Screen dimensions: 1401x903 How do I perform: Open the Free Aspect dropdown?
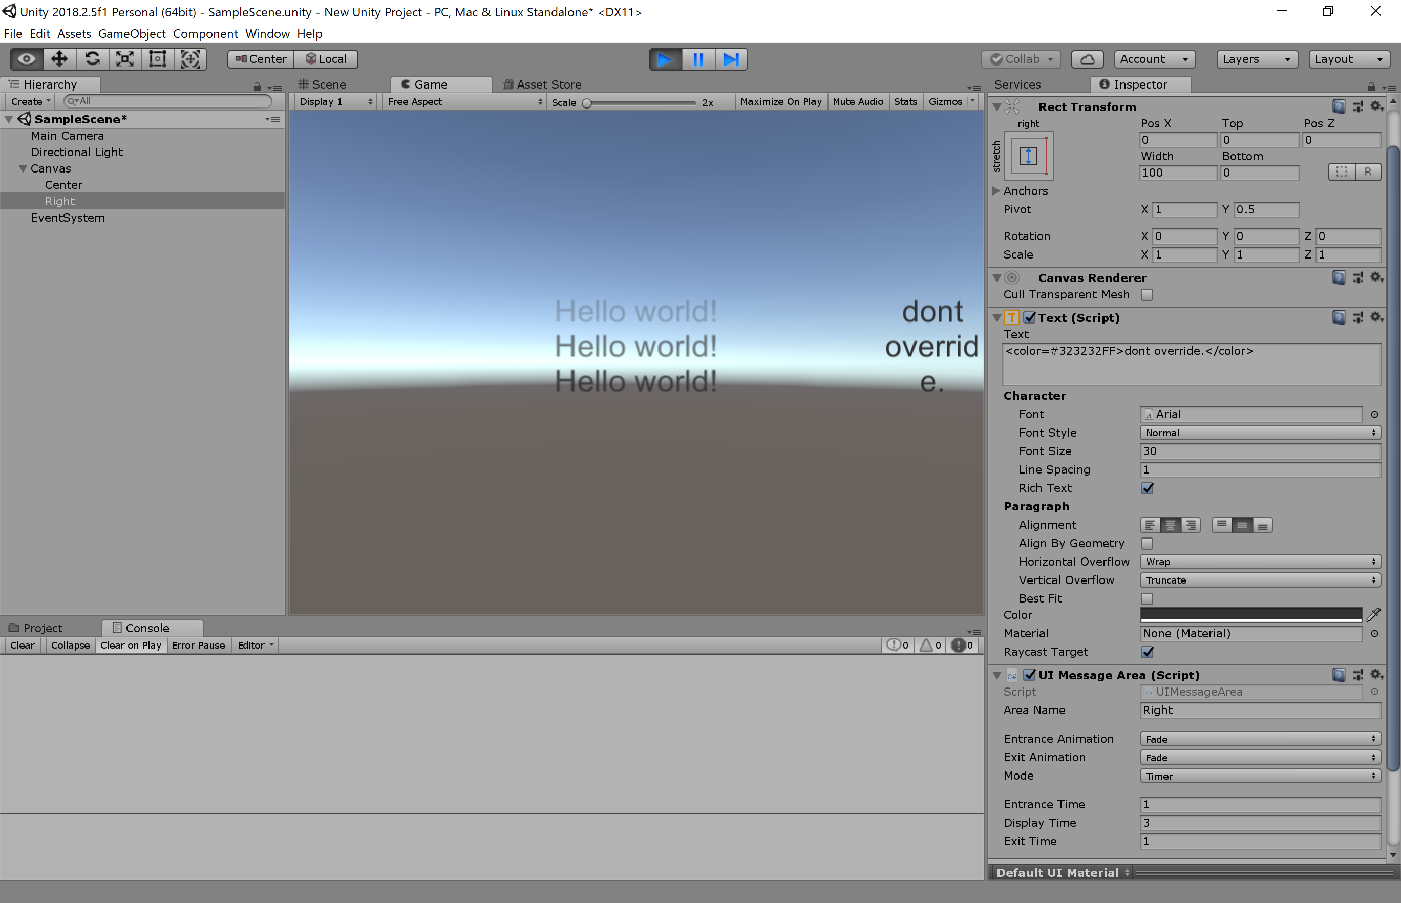click(464, 101)
